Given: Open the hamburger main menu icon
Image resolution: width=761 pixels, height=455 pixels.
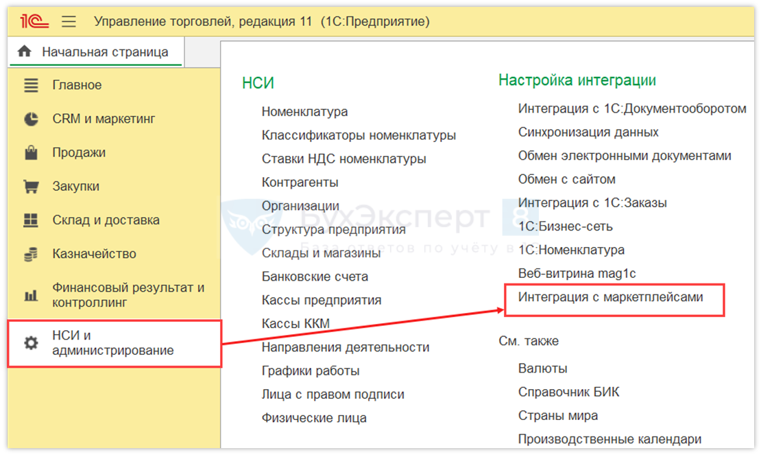Looking at the screenshot, I should pyautogui.click(x=69, y=21).
